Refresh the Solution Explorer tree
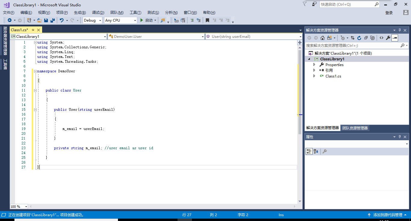 359,38
